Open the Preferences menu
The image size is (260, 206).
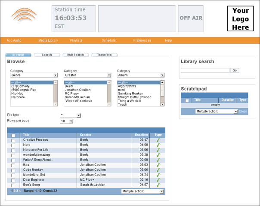(x=142, y=40)
